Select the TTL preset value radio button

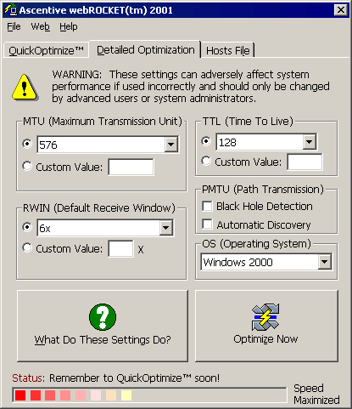coord(206,141)
